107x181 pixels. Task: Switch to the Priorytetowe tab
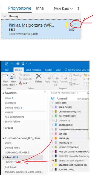(x=20, y=8)
